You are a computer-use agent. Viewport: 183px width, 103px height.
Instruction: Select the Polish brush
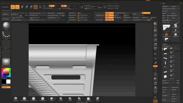pyautogui.click(x=70, y=99)
